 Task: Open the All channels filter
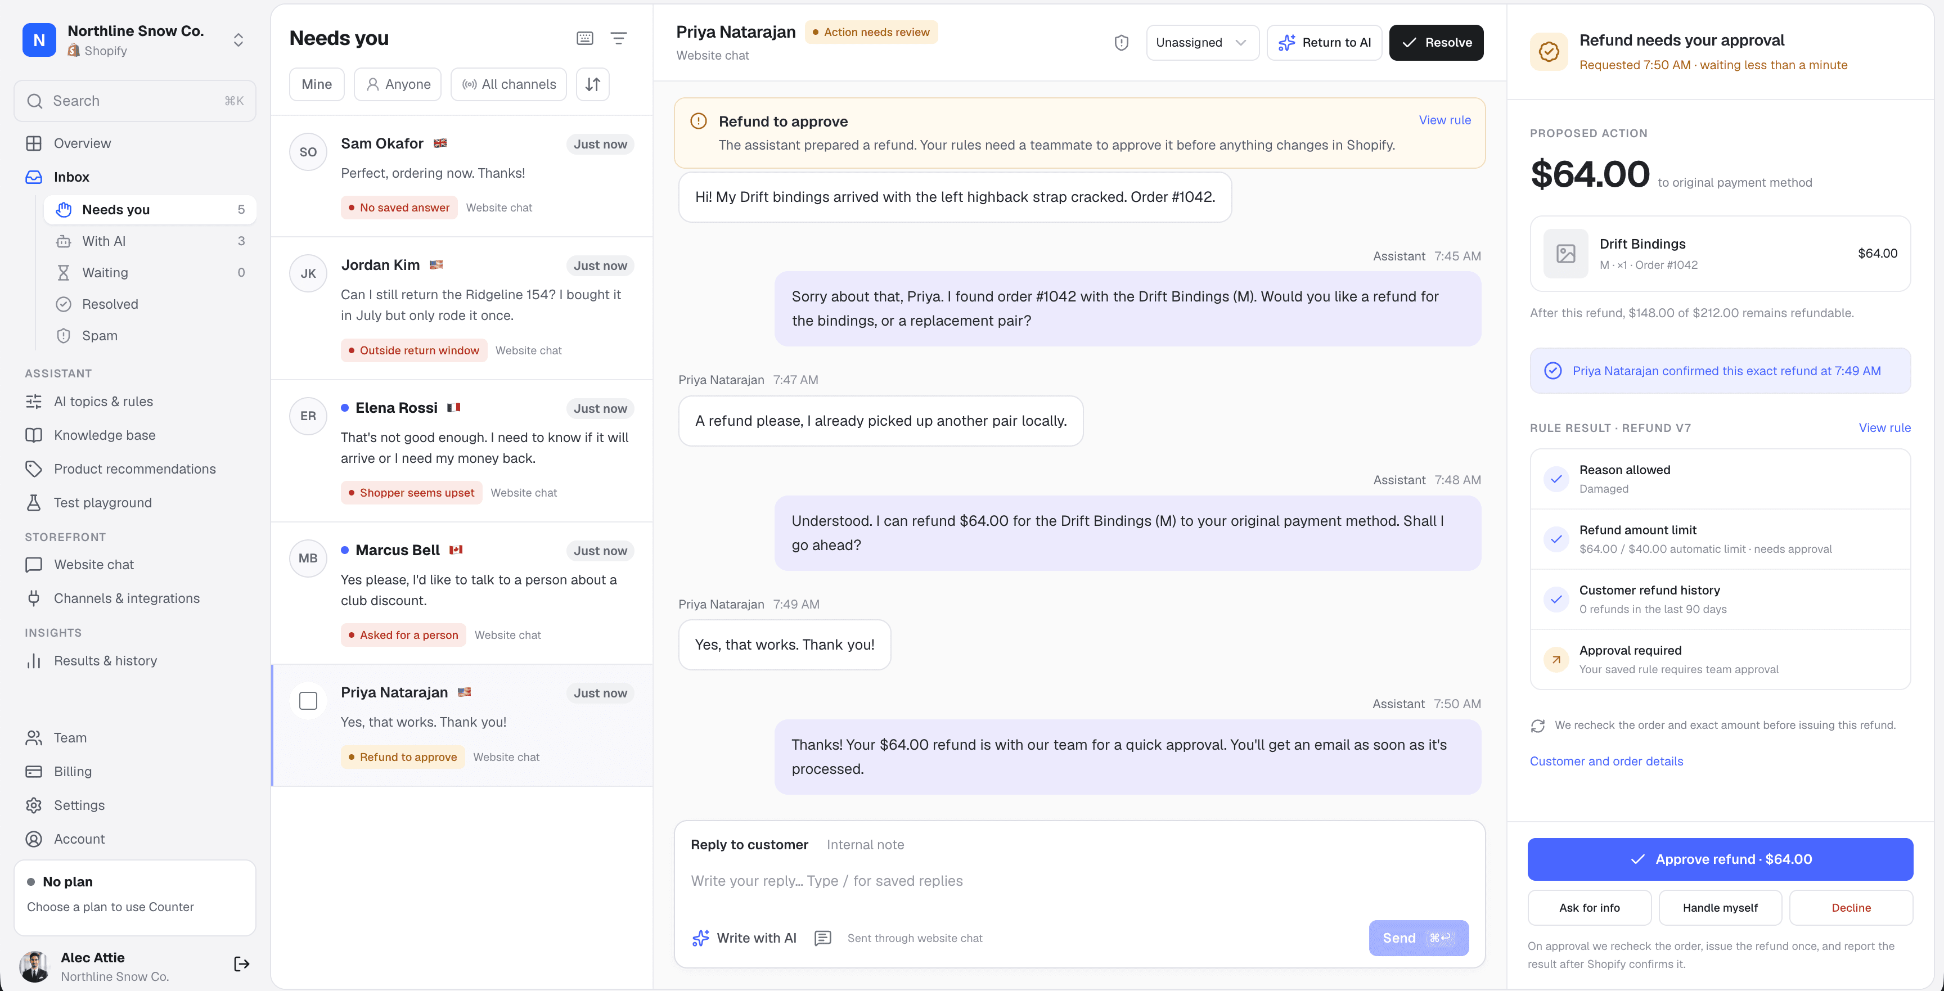click(x=508, y=84)
